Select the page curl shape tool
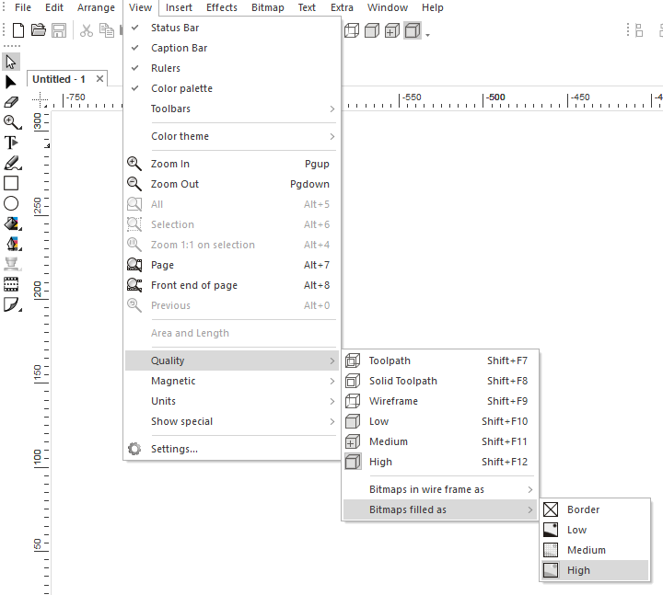 point(12,305)
